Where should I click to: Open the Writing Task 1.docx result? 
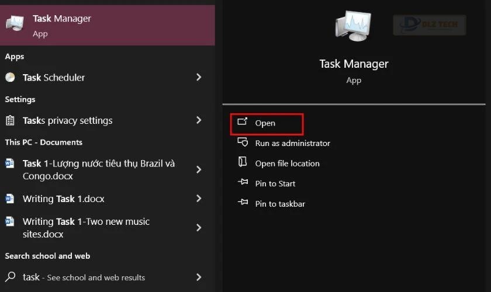pyautogui.click(x=108, y=199)
